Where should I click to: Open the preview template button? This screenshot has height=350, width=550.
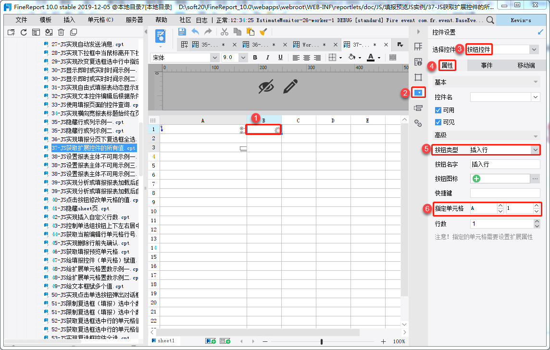click(160, 36)
